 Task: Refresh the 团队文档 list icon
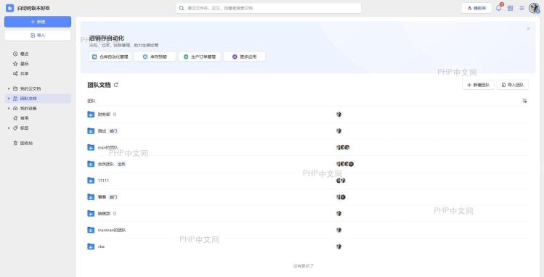[116, 85]
